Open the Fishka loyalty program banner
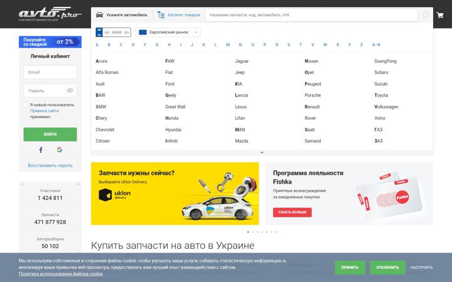 349,194
